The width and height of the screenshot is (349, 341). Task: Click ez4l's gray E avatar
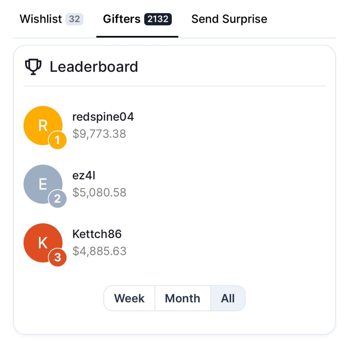pos(43,184)
